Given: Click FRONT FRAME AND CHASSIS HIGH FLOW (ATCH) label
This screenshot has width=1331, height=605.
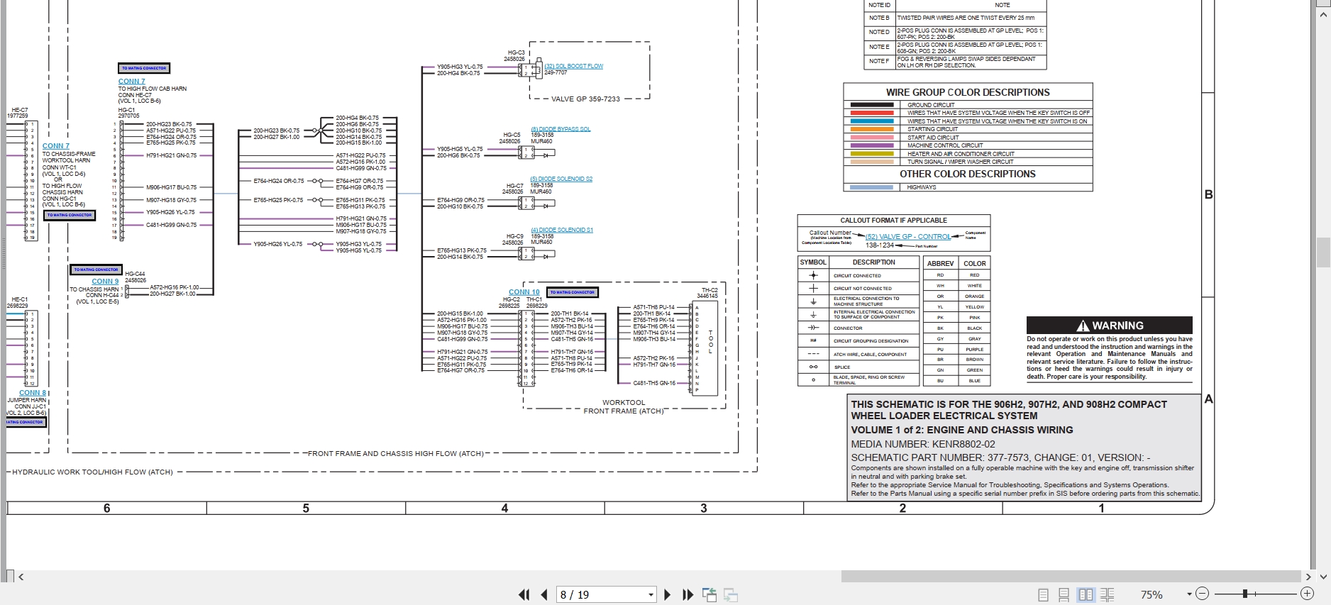Looking at the screenshot, I should [396, 453].
